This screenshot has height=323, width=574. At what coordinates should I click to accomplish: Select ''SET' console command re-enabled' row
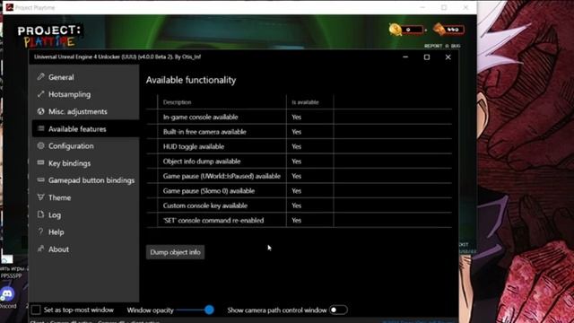299,220
